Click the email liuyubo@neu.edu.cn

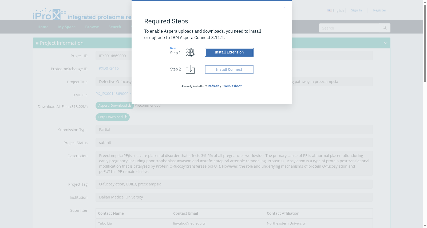tap(190, 223)
